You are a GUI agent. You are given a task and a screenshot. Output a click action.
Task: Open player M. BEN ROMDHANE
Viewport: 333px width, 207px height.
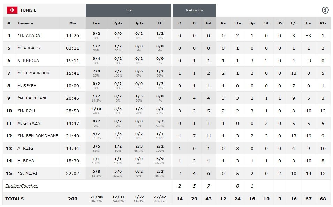point(38,136)
